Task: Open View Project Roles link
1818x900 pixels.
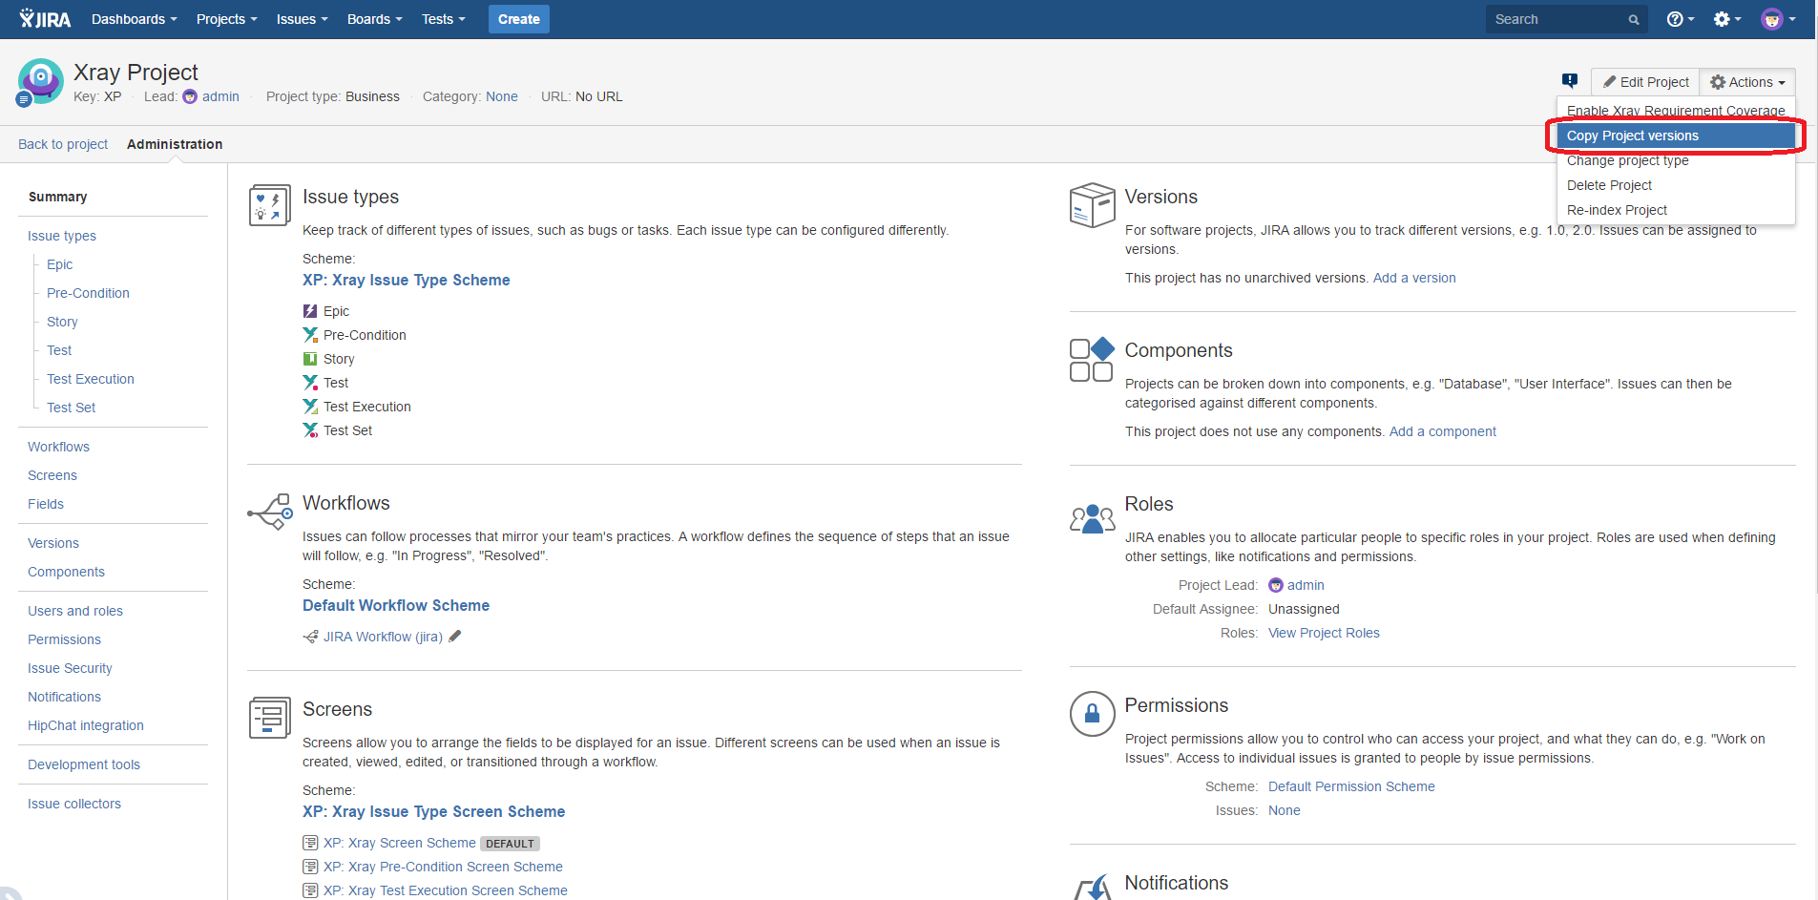Action: (1324, 633)
